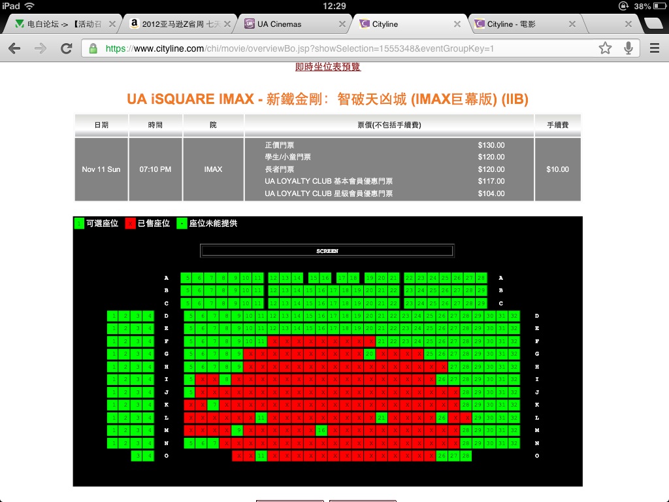Choose seat 7 in row K

click(214, 405)
